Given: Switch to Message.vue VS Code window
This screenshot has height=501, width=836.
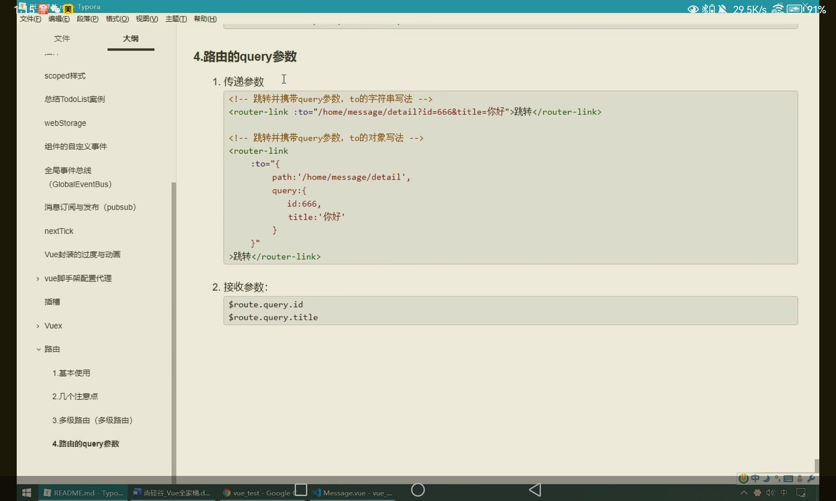Looking at the screenshot, I should coord(353,493).
